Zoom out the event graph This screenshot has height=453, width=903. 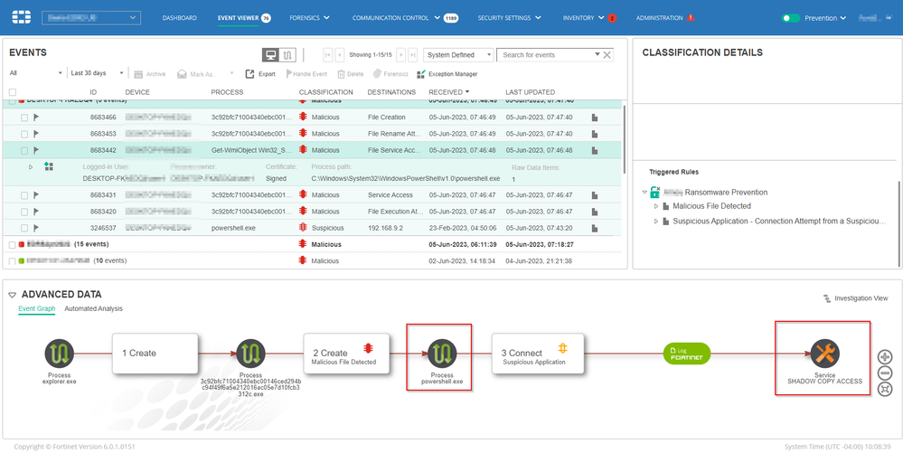click(885, 373)
